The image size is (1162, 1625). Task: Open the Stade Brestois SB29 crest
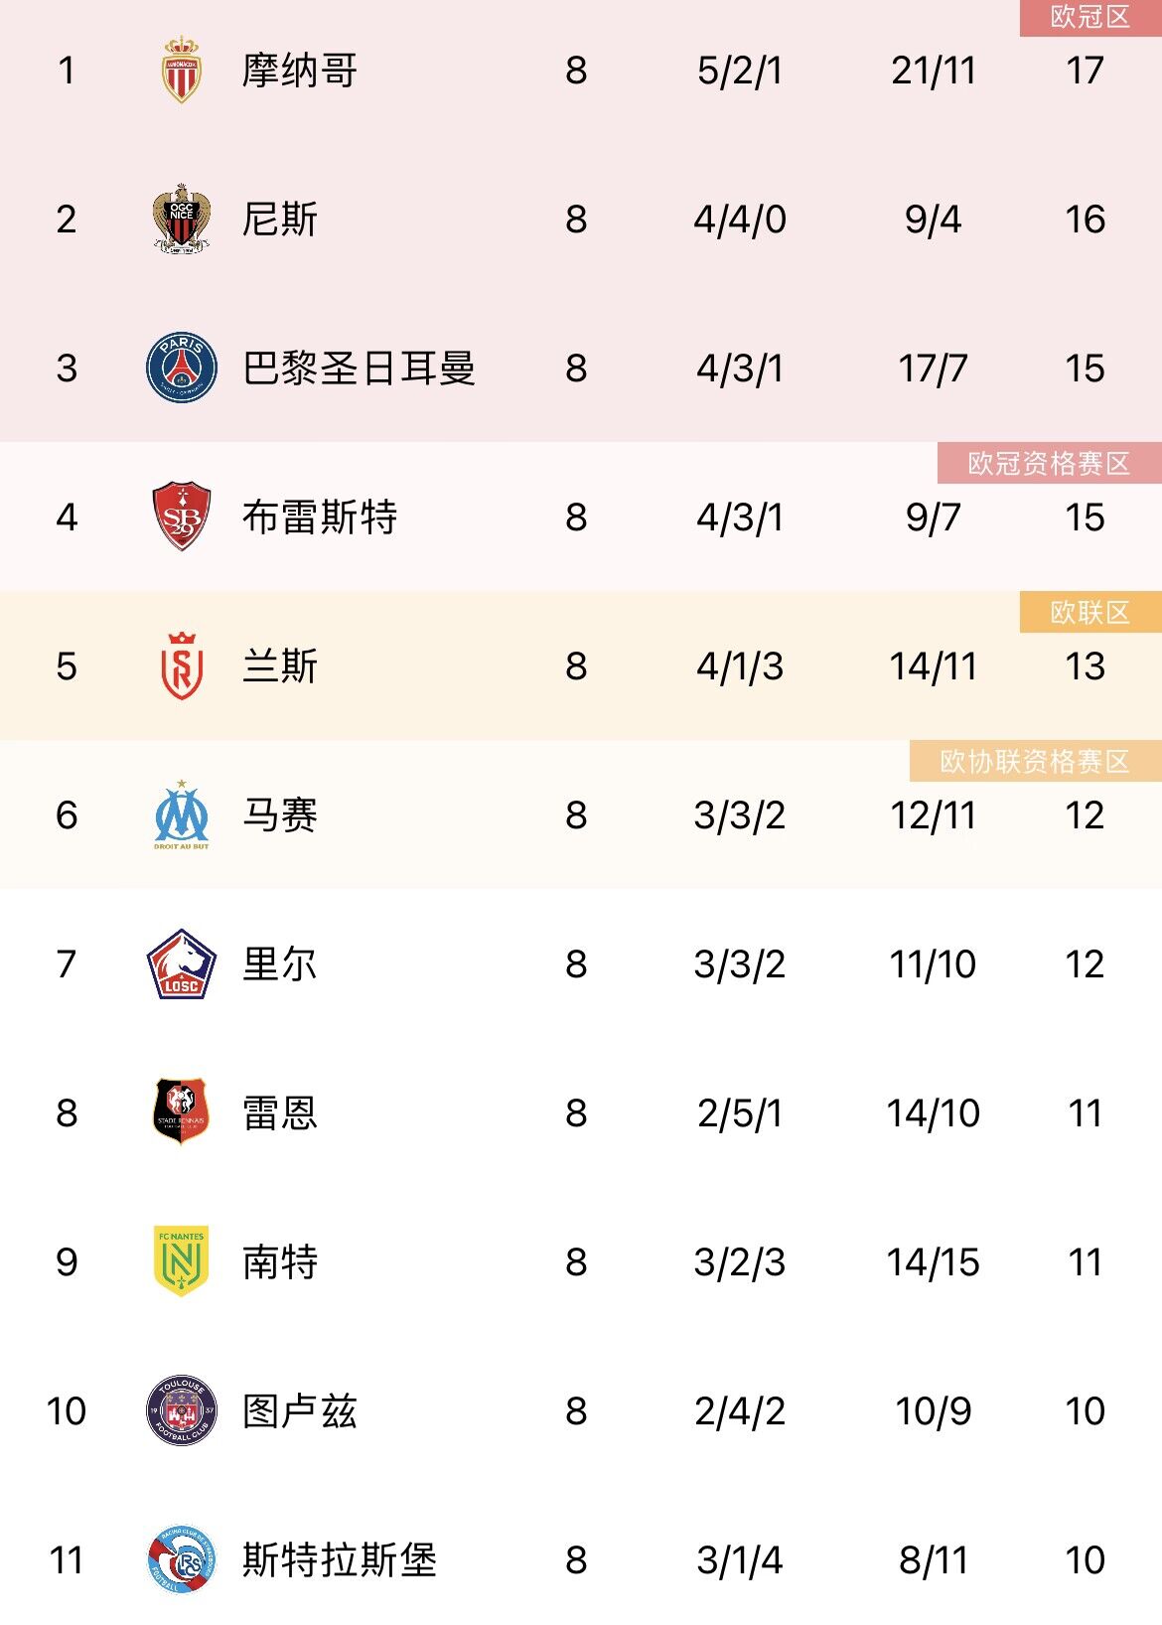pyautogui.click(x=182, y=517)
